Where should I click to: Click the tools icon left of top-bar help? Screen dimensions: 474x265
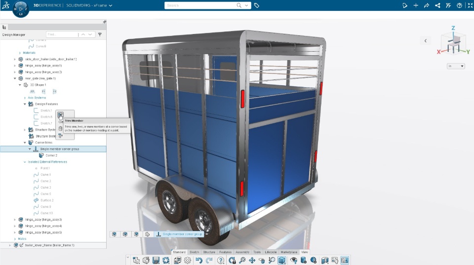(x=448, y=5)
